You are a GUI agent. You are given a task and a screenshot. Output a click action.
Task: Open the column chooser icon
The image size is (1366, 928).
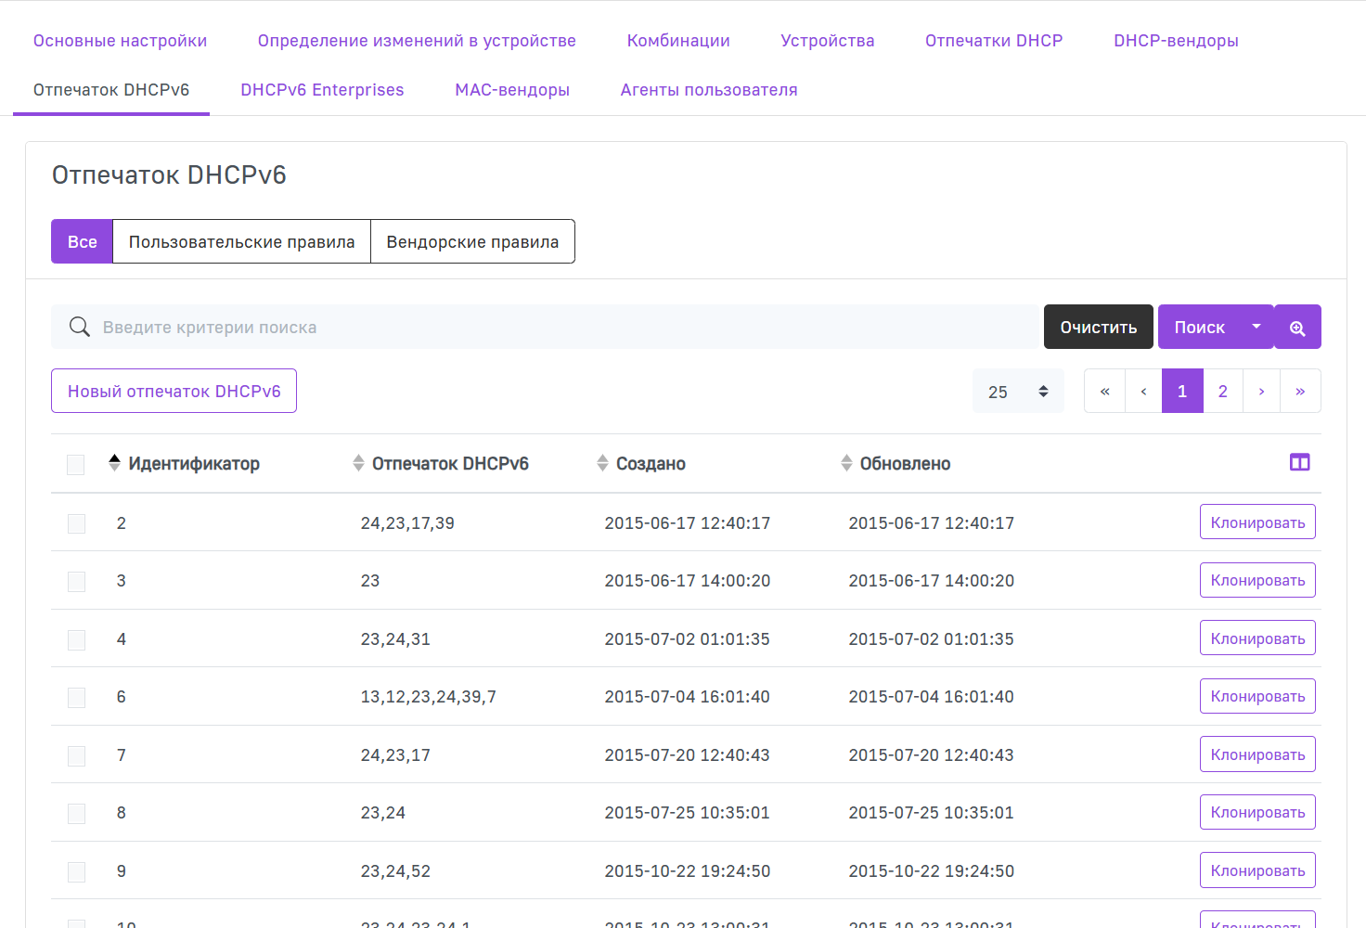(1299, 462)
